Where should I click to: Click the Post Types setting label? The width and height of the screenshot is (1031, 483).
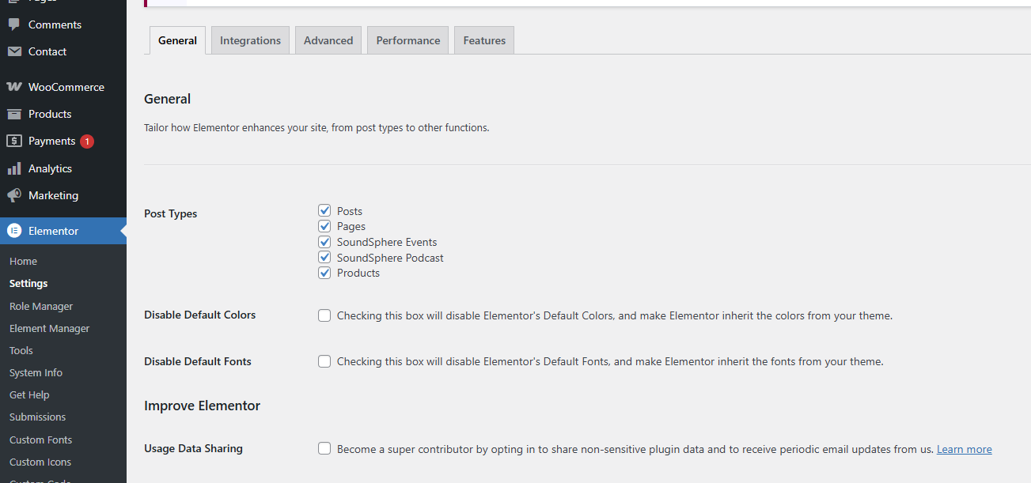coord(171,213)
